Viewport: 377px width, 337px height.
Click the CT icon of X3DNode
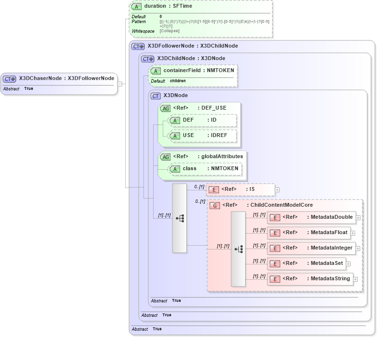[x=156, y=96]
